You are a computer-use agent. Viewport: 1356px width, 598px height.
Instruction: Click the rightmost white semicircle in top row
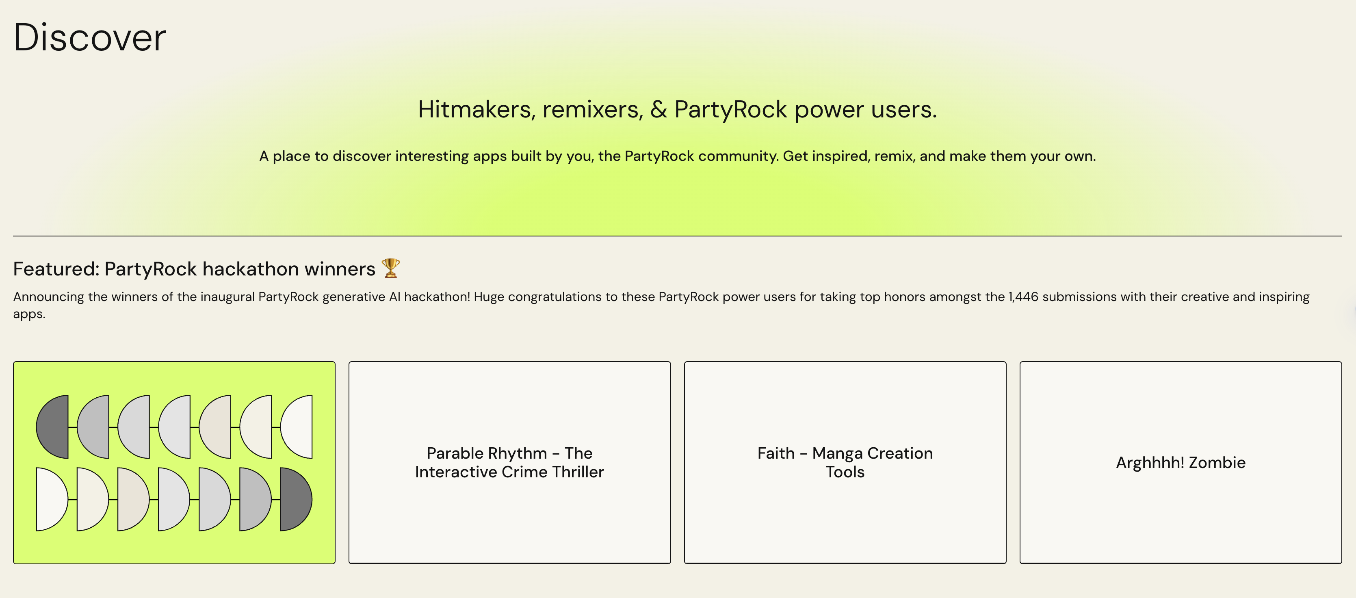[x=299, y=427]
